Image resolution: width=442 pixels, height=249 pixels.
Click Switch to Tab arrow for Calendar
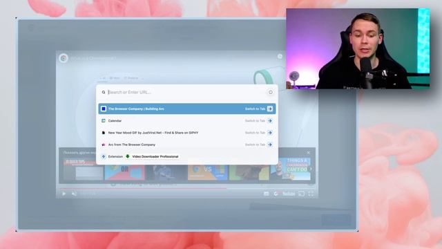tap(270, 120)
